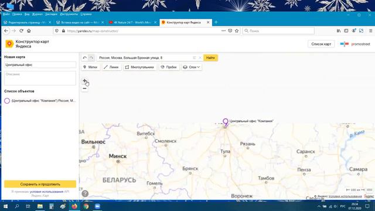The width and height of the screenshot is (375, 211).
Task: Click the Описание description text area
Action: click(40, 78)
